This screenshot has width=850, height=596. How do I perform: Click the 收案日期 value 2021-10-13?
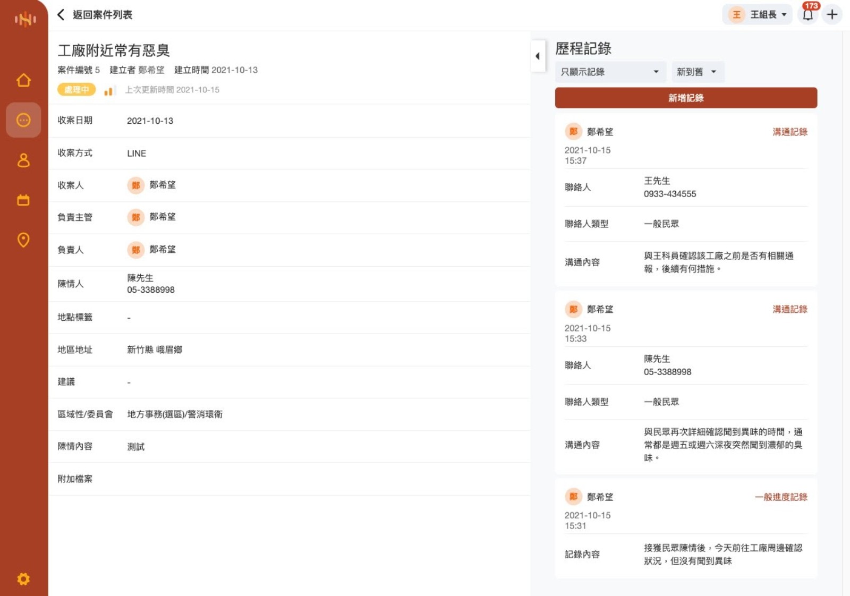coord(150,121)
